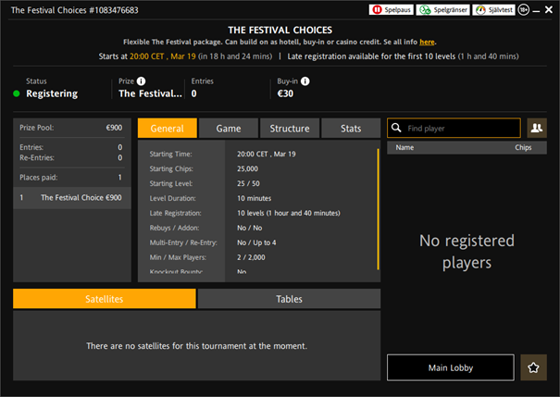Click the 18+ age restriction icon
This screenshot has width=560, height=397.
524,9
